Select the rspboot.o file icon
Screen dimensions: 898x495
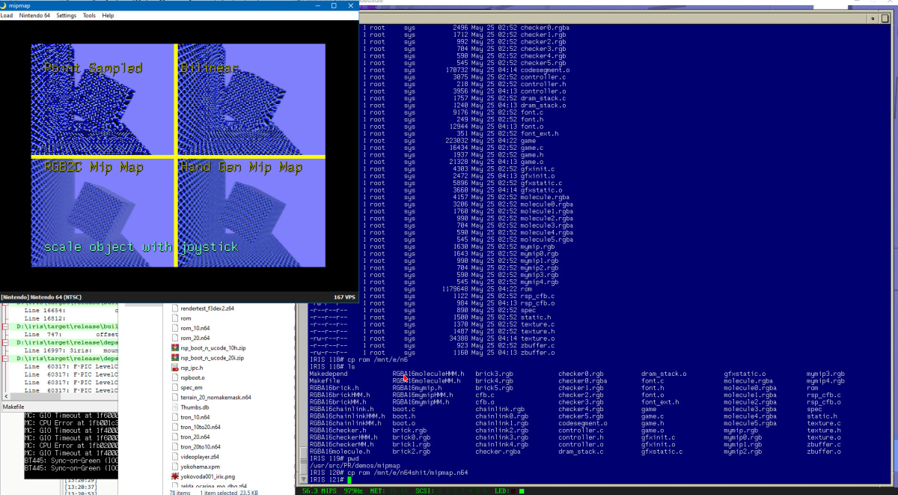tap(175, 377)
